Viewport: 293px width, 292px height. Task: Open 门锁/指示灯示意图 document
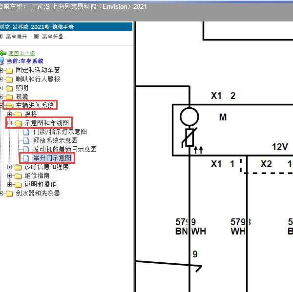pos(60,132)
